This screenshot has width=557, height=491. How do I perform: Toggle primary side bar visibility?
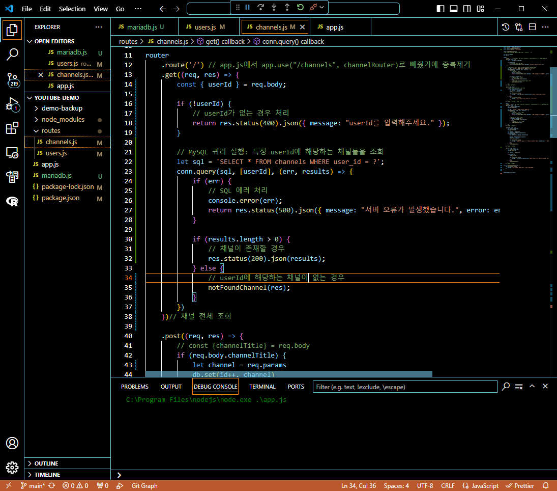(441, 9)
